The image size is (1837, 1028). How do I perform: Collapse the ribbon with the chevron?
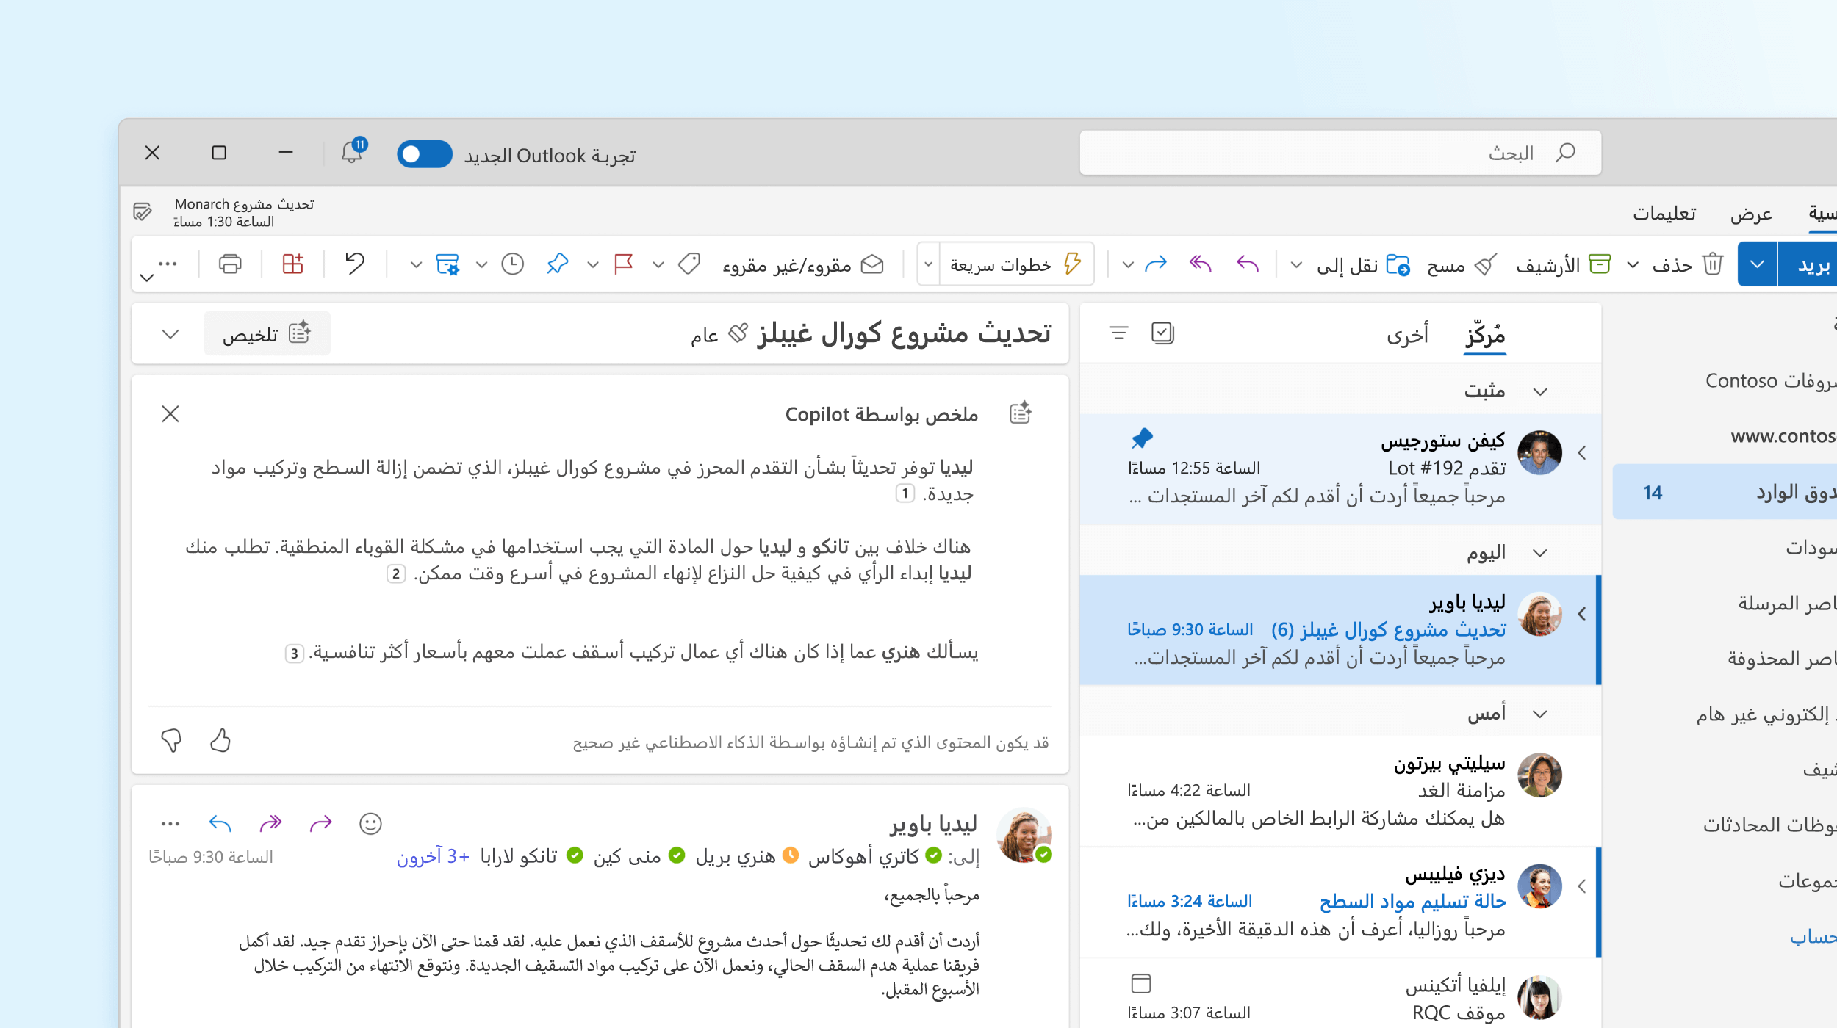[x=147, y=278]
